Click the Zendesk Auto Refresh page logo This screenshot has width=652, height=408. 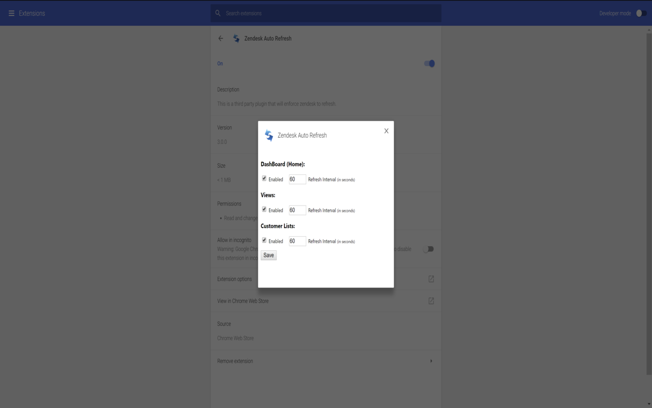coord(236,38)
